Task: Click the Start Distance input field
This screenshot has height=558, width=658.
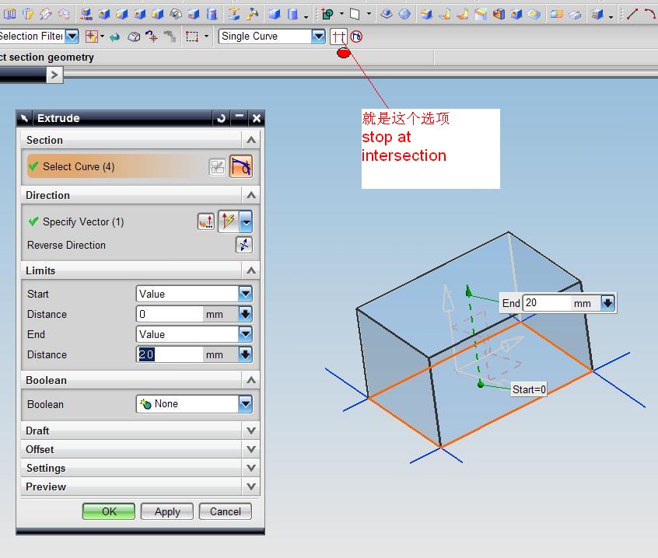Action: pyautogui.click(x=170, y=314)
